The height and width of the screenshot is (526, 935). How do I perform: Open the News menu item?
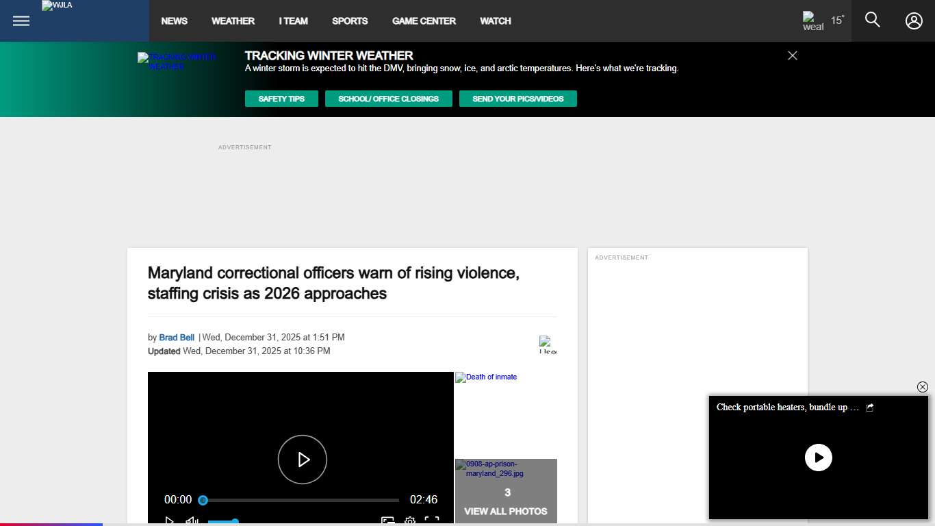pyautogui.click(x=174, y=21)
